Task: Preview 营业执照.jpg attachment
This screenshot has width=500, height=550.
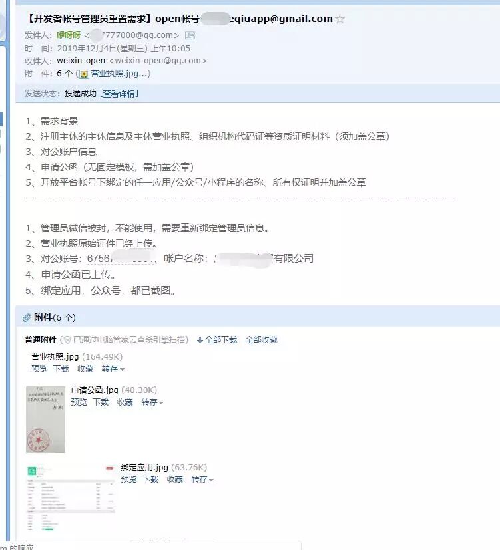Action: (x=39, y=369)
